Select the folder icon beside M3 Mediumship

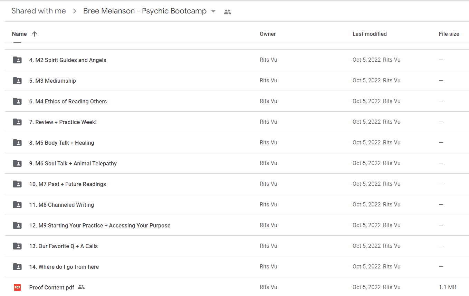[17, 81]
